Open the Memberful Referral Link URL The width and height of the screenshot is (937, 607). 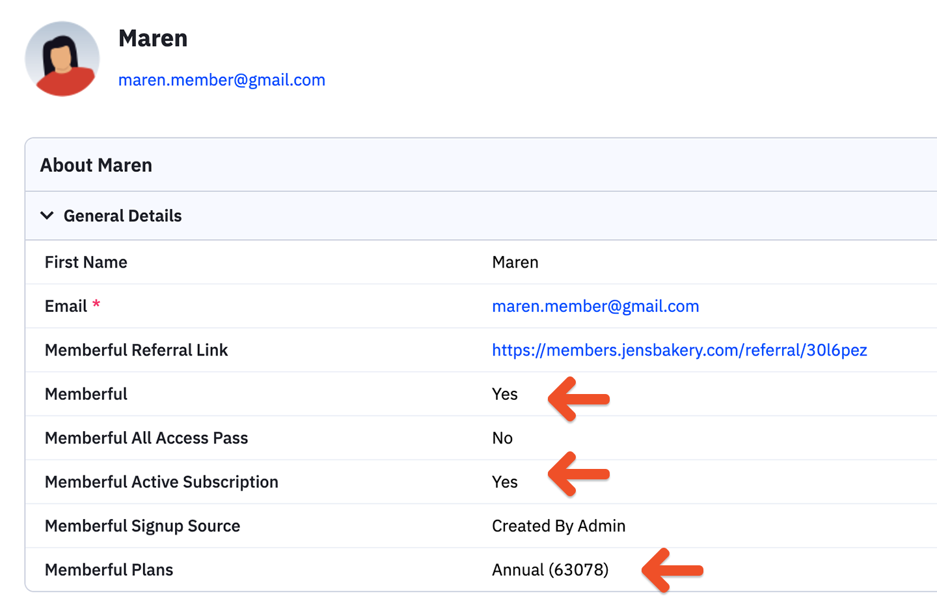coord(679,350)
